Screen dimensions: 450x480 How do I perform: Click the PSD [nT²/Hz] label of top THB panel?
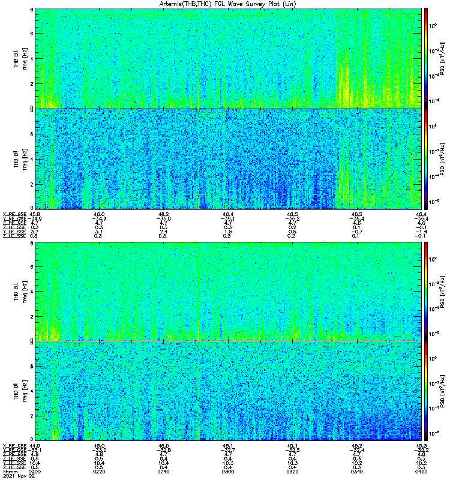pyautogui.click(x=443, y=58)
